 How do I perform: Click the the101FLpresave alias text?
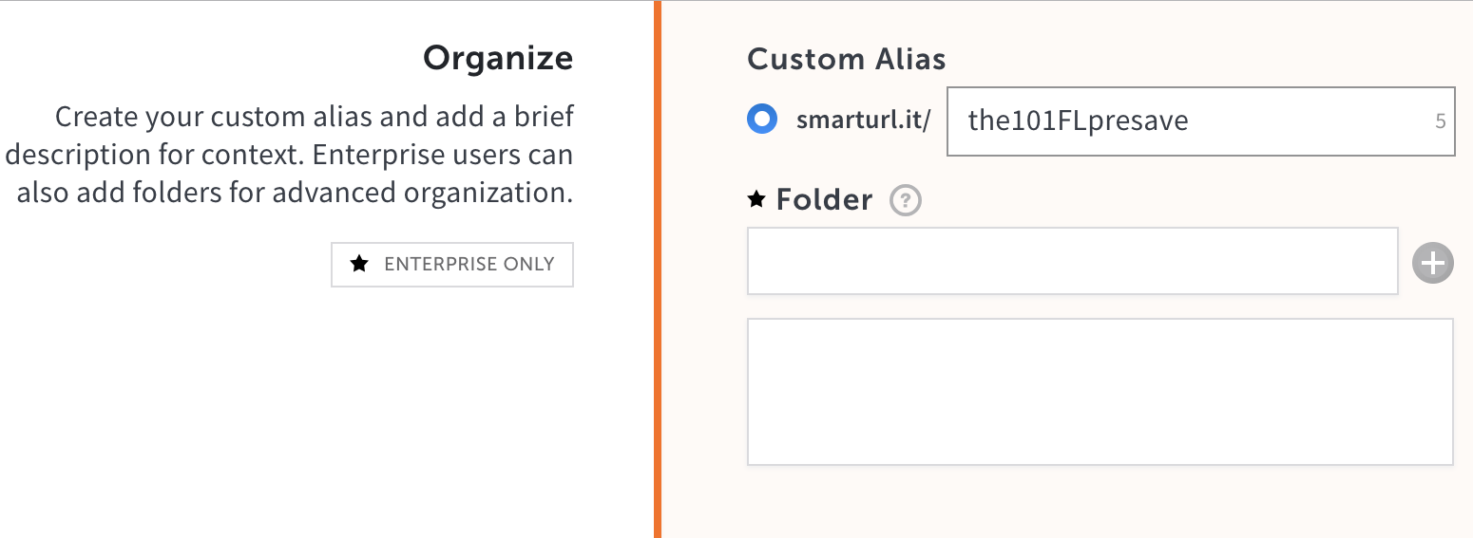click(1078, 121)
